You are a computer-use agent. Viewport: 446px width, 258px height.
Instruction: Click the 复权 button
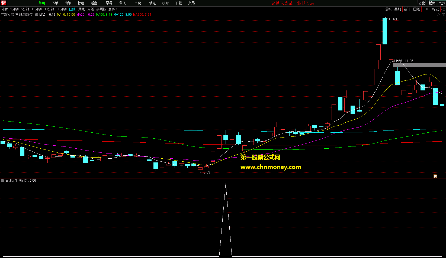point(388,9)
